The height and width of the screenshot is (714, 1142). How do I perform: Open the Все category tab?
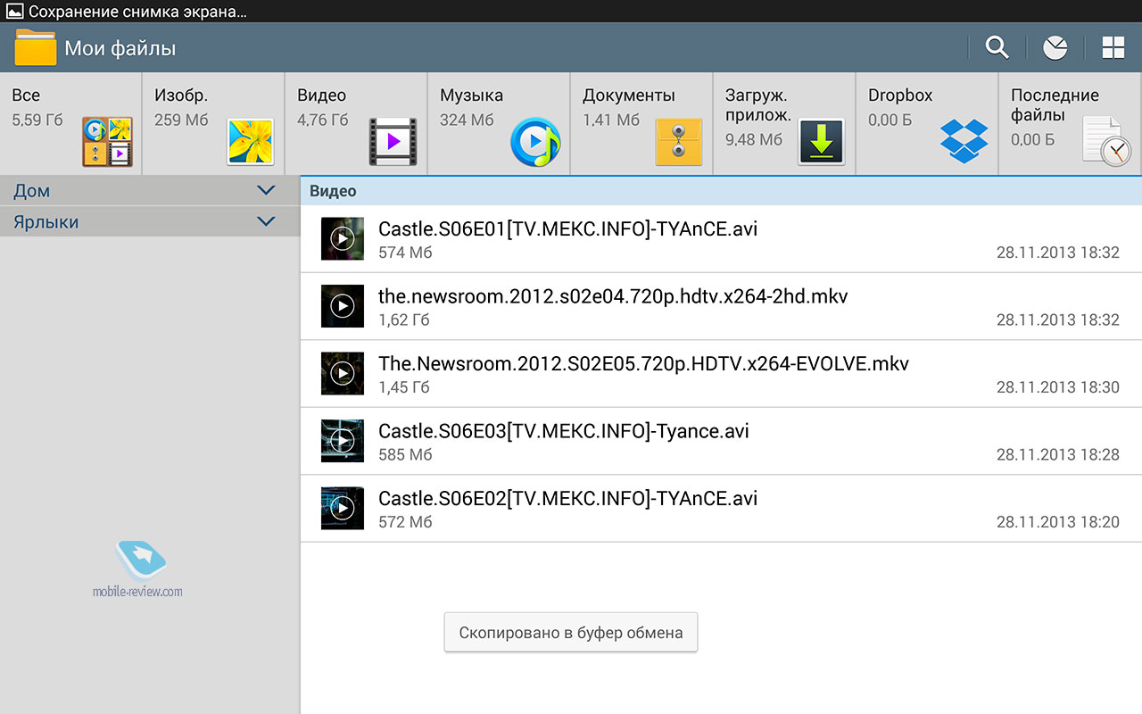(71, 124)
